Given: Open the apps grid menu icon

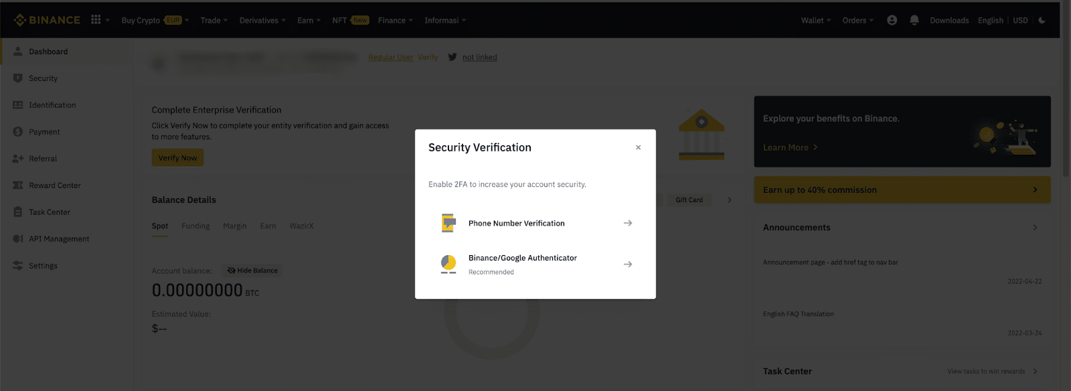Looking at the screenshot, I should coord(96,20).
